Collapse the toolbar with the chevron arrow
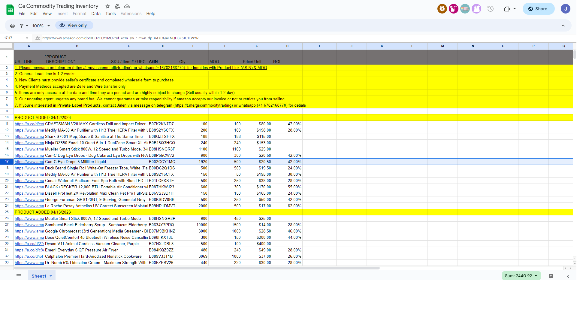 563,26
